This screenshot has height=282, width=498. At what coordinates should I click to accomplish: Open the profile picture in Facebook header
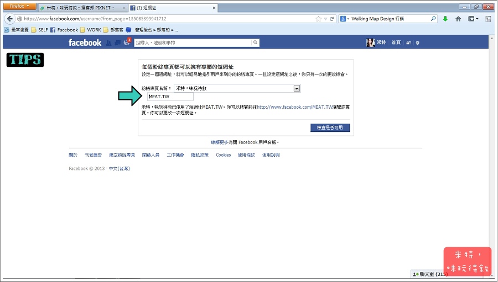point(370,42)
